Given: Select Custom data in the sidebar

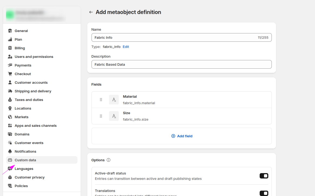Looking at the screenshot, I should 25,160.
